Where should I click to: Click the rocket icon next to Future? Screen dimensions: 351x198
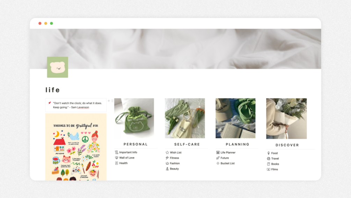tap(218, 158)
